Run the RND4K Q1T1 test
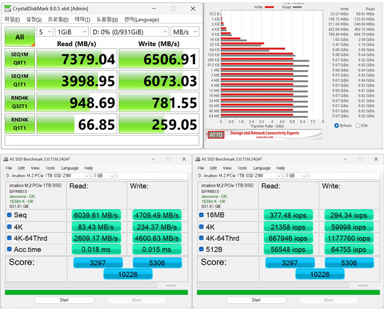The height and width of the screenshot is (310, 384). coord(20,124)
